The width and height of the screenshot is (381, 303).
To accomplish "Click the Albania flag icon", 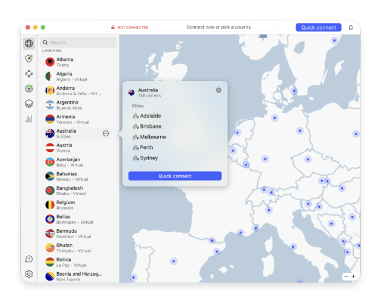I will pyautogui.click(x=50, y=62).
